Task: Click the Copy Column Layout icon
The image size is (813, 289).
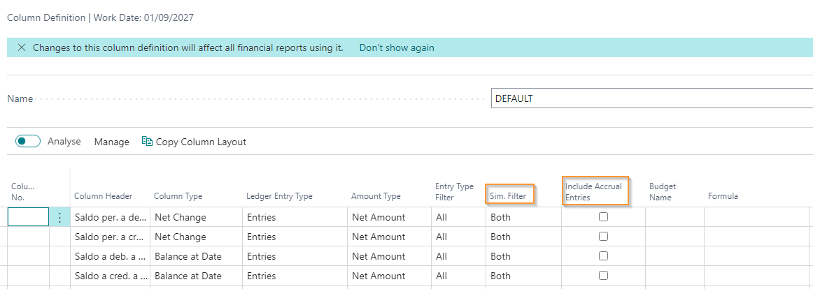Action: (x=147, y=141)
